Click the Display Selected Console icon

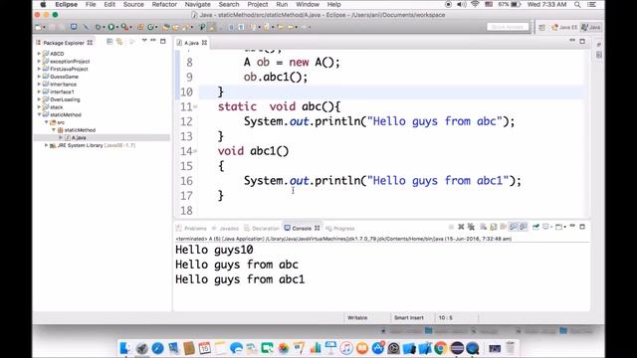point(545,227)
